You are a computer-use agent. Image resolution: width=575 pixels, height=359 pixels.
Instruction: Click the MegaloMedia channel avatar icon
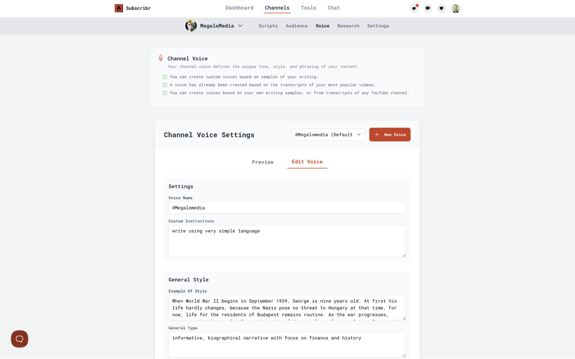[191, 26]
